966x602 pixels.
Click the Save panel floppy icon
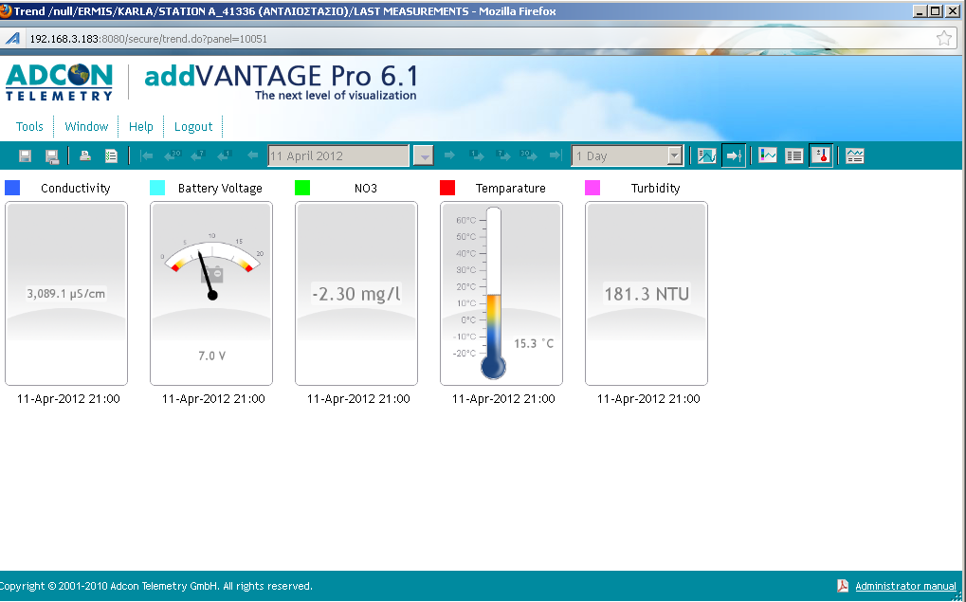[25, 155]
